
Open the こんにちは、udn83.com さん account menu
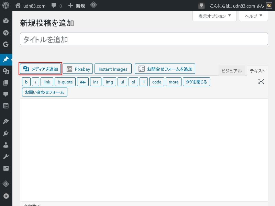(241, 5)
